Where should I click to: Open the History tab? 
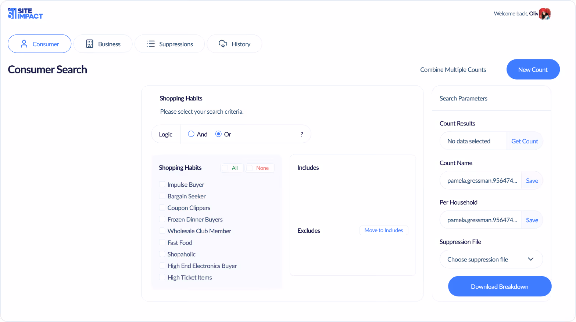[235, 44]
